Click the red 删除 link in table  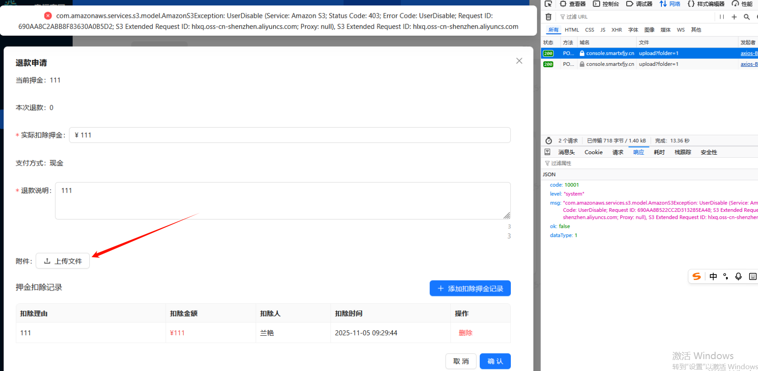466,333
